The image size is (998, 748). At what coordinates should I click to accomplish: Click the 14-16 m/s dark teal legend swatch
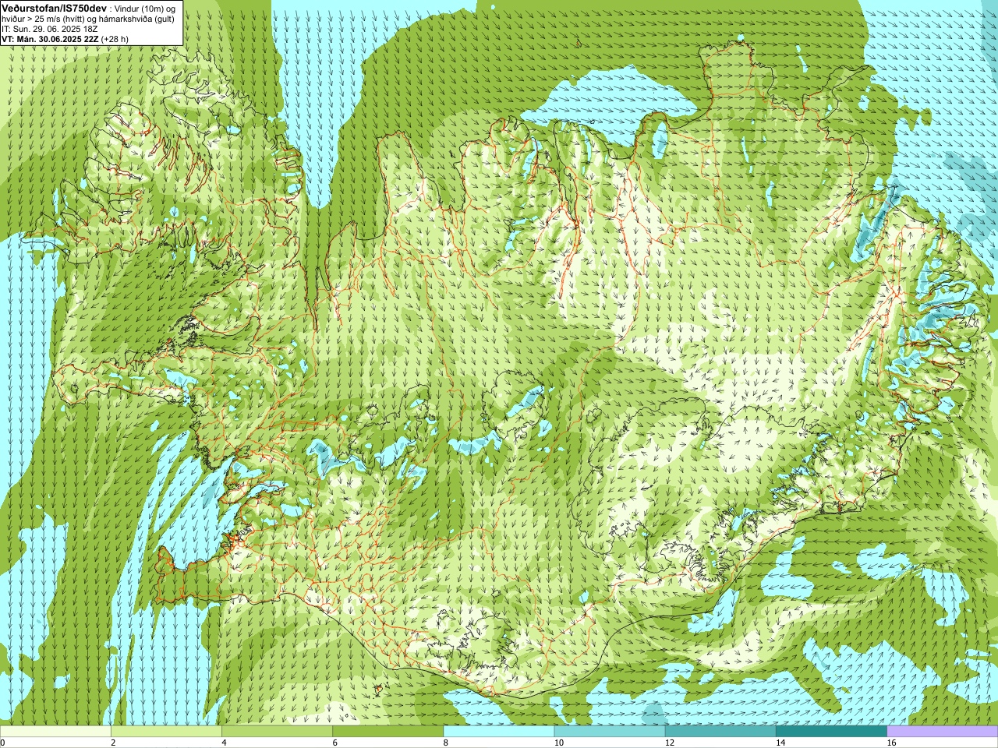pyautogui.click(x=831, y=732)
